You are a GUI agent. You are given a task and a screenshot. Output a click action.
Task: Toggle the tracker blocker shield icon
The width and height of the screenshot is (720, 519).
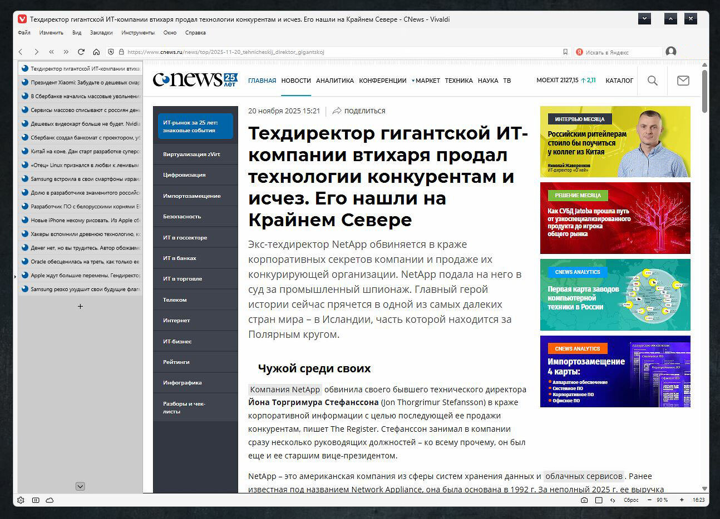(111, 52)
